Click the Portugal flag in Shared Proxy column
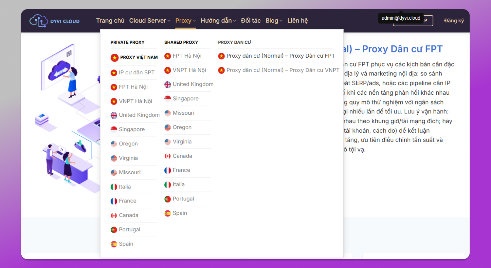Image resolution: width=491 pixels, height=268 pixels. point(168,199)
